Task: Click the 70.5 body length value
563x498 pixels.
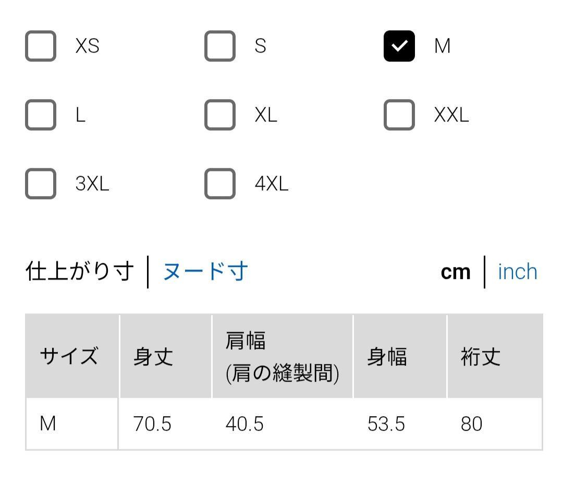Action: [x=152, y=423]
